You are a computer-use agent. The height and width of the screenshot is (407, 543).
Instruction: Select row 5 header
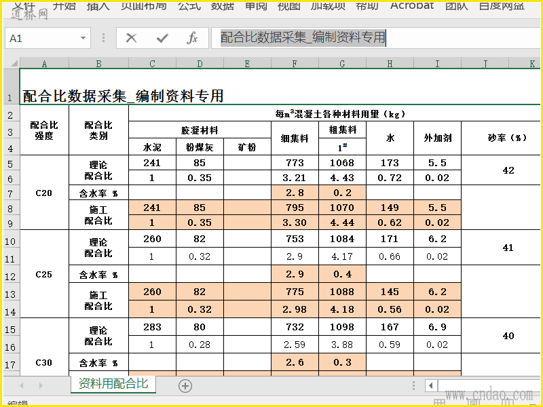coord(10,163)
